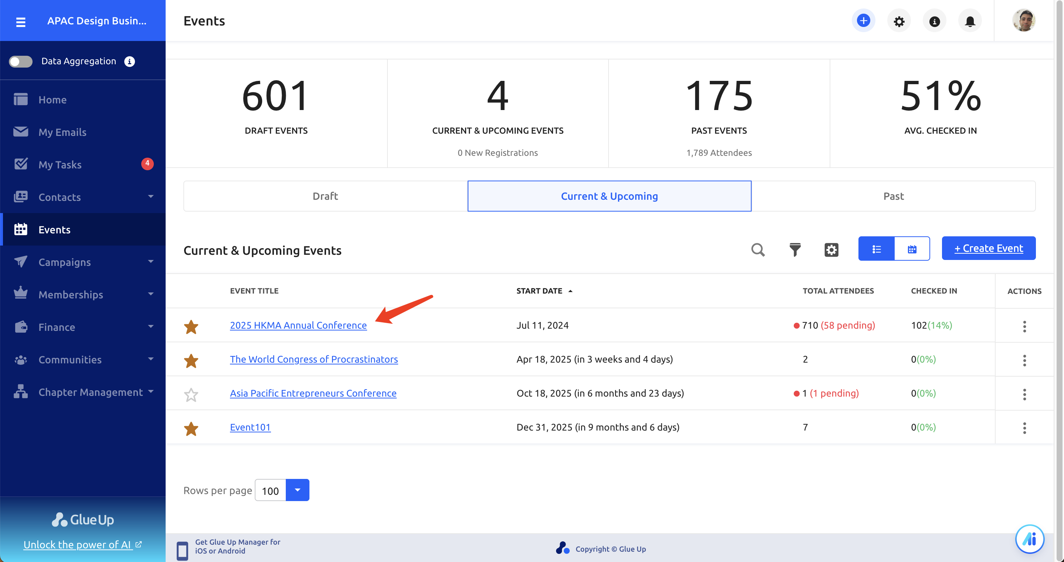This screenshot has width=1064, height=562.
Task: Star the Asia Pacific Entrepreneurs Conference event
Action: pyautogui.click(x=191, y=394)
